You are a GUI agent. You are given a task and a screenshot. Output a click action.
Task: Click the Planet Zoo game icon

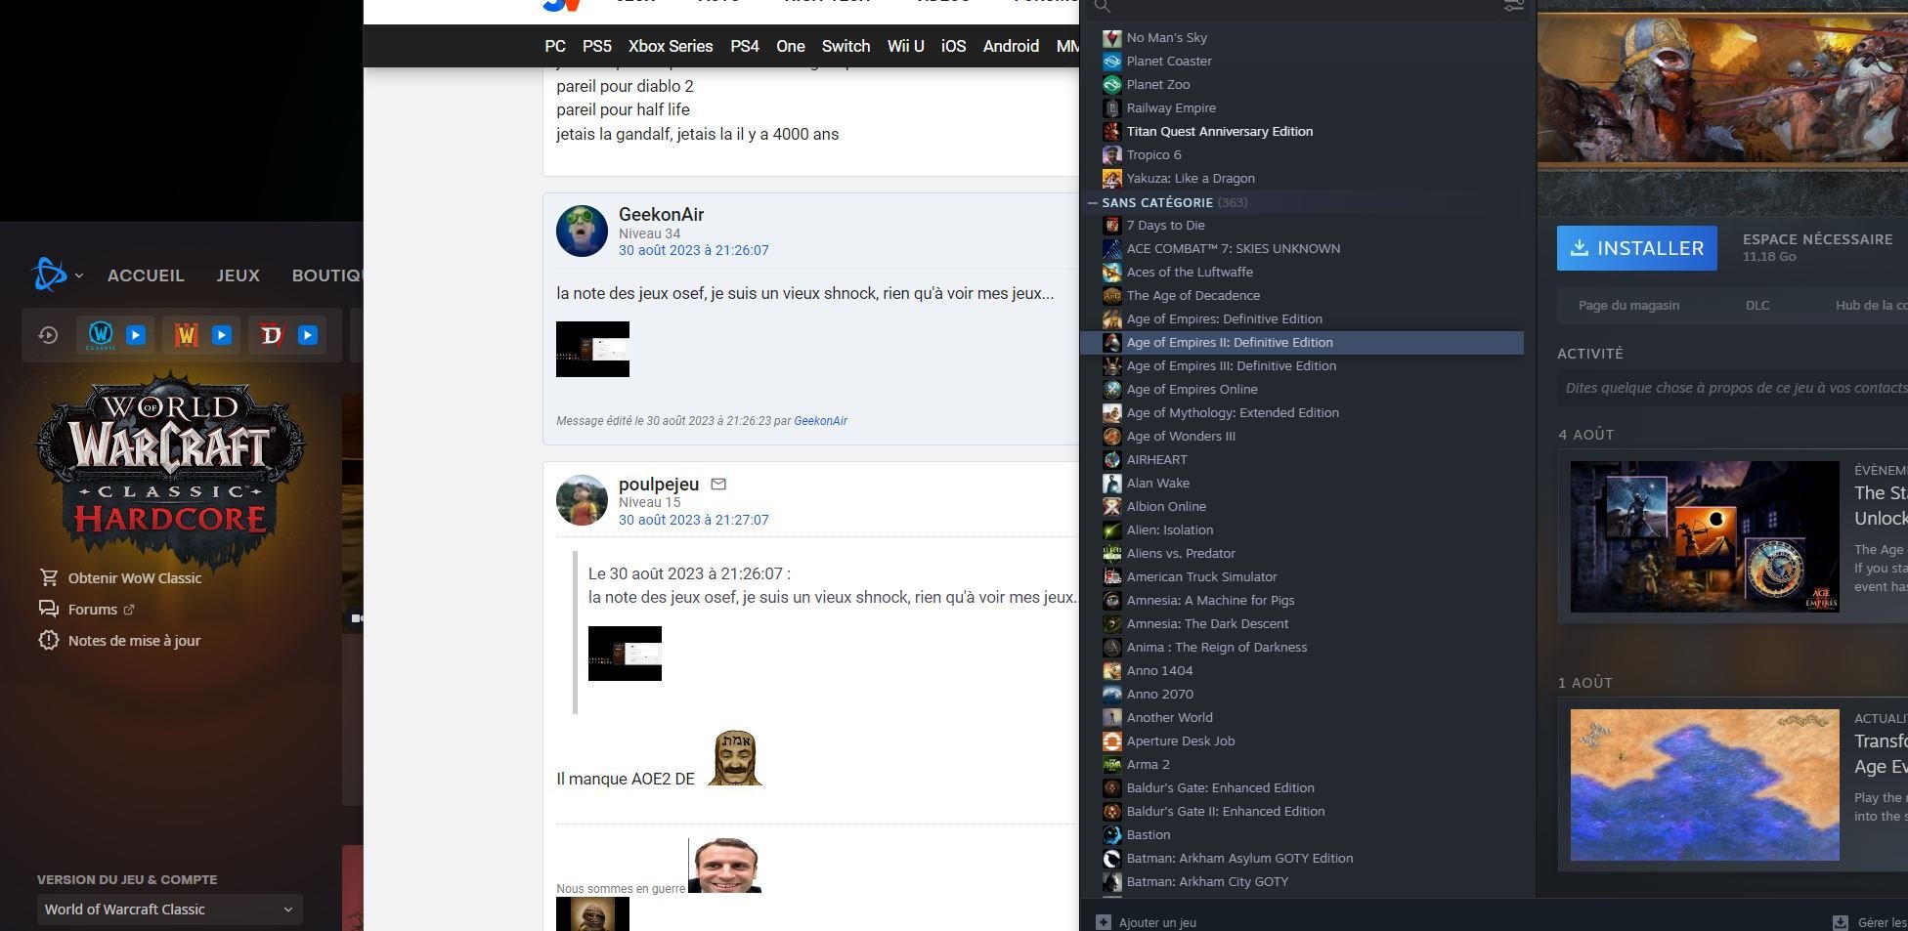[1111, 85]
